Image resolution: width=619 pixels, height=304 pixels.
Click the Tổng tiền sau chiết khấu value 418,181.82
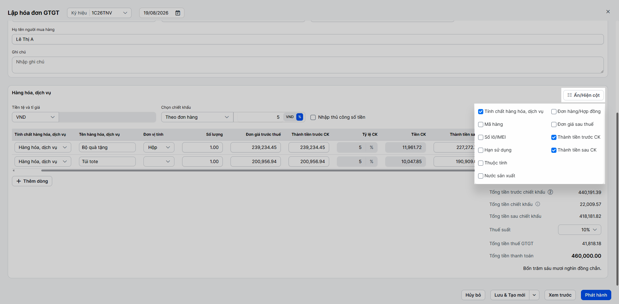point(590,216)
